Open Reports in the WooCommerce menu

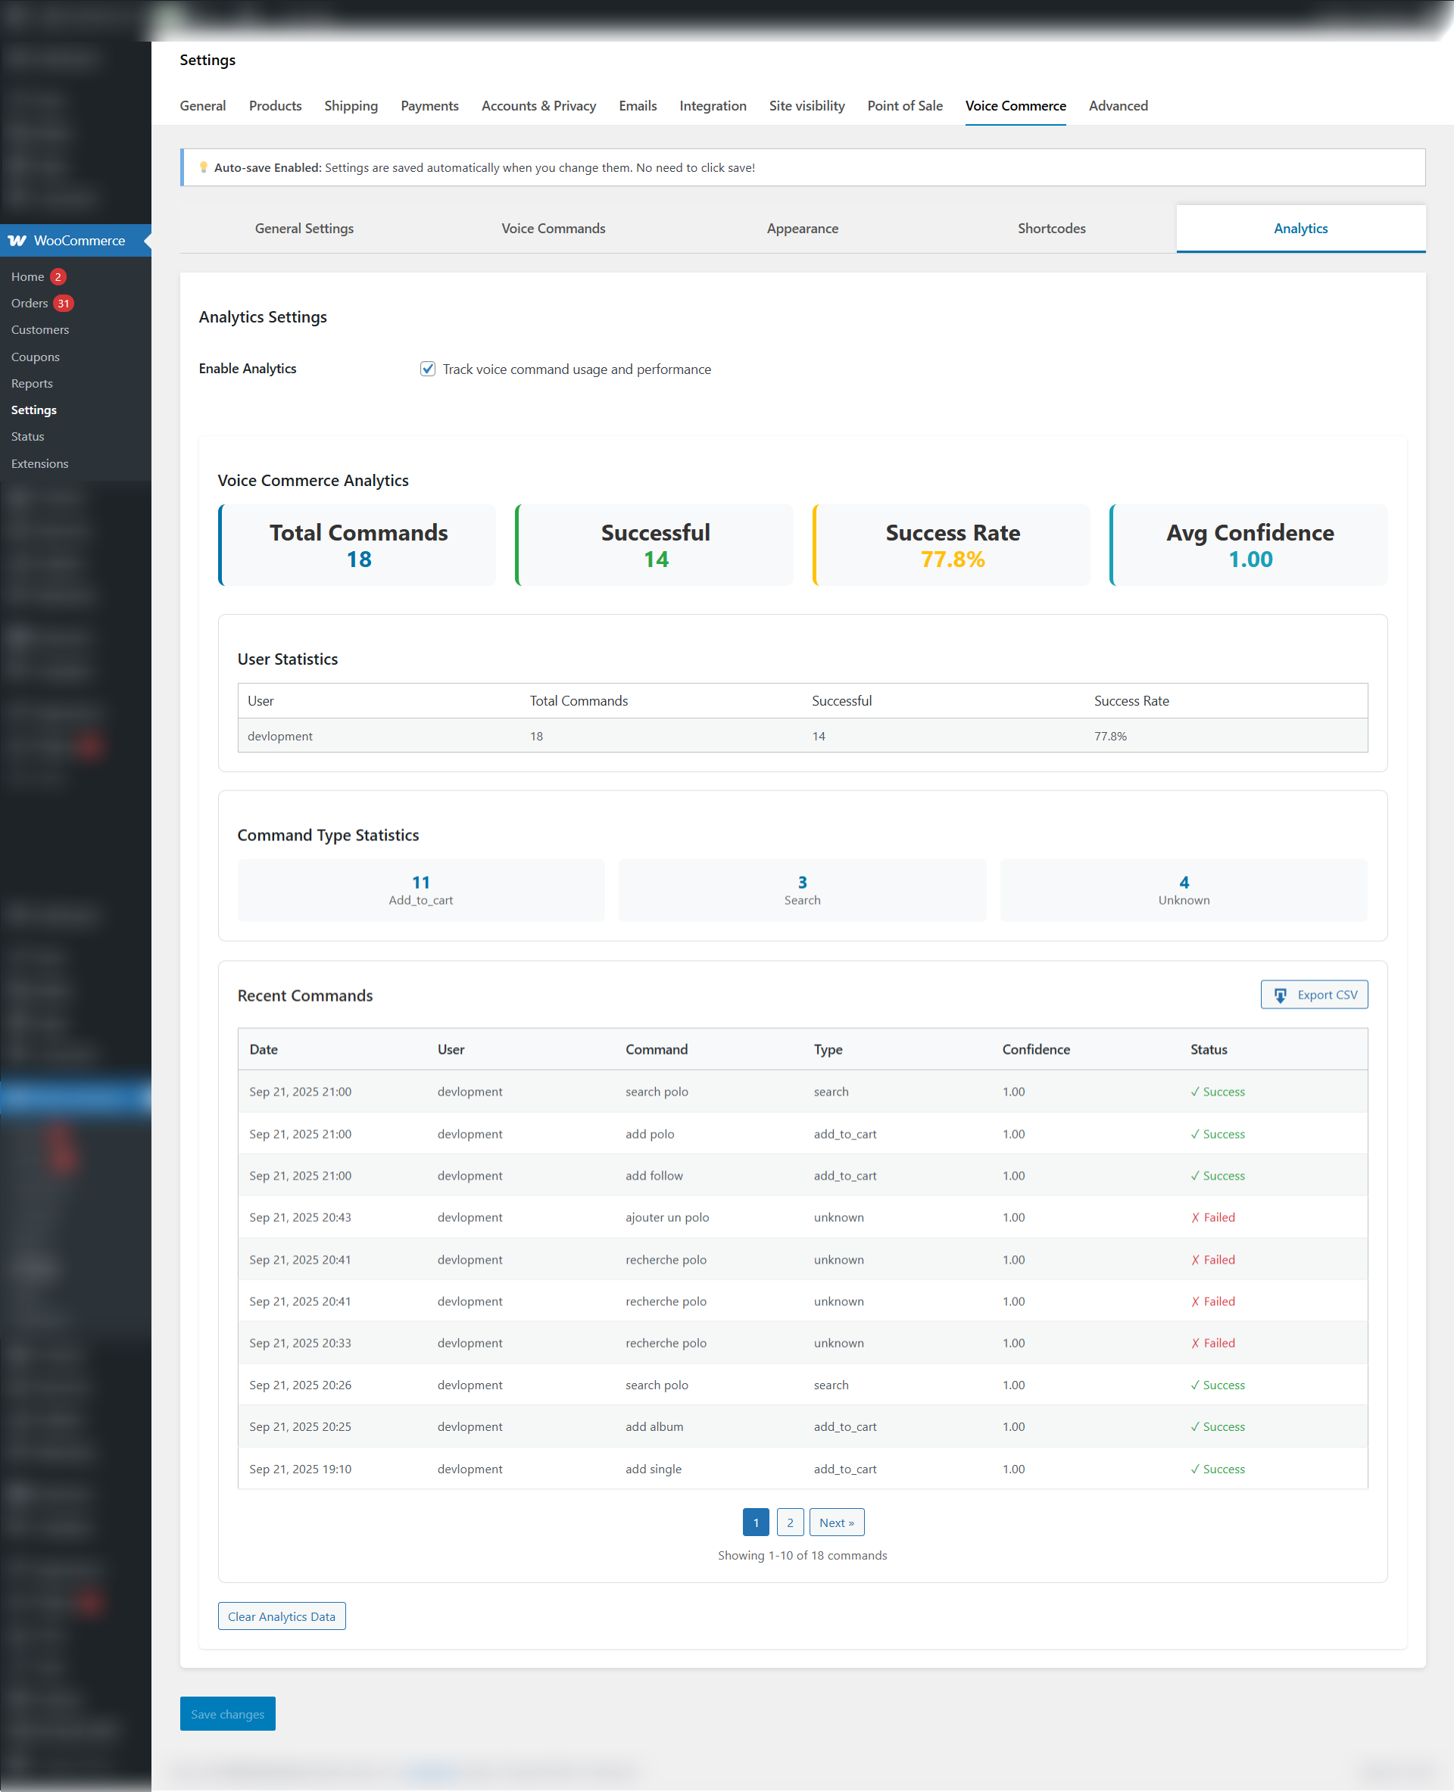pyautogui.click(x=32, y=384)
